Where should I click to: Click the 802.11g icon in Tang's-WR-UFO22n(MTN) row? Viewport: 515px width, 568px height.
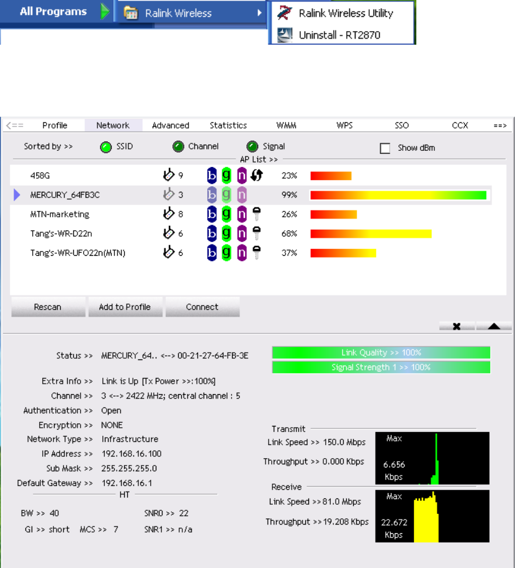click(x=226, y=253)
